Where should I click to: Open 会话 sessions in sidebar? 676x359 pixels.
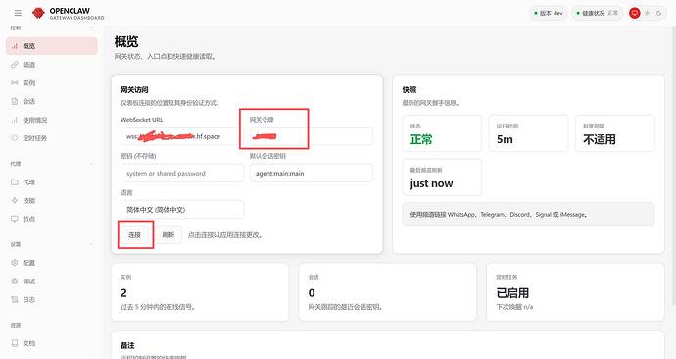click(52, 101)
